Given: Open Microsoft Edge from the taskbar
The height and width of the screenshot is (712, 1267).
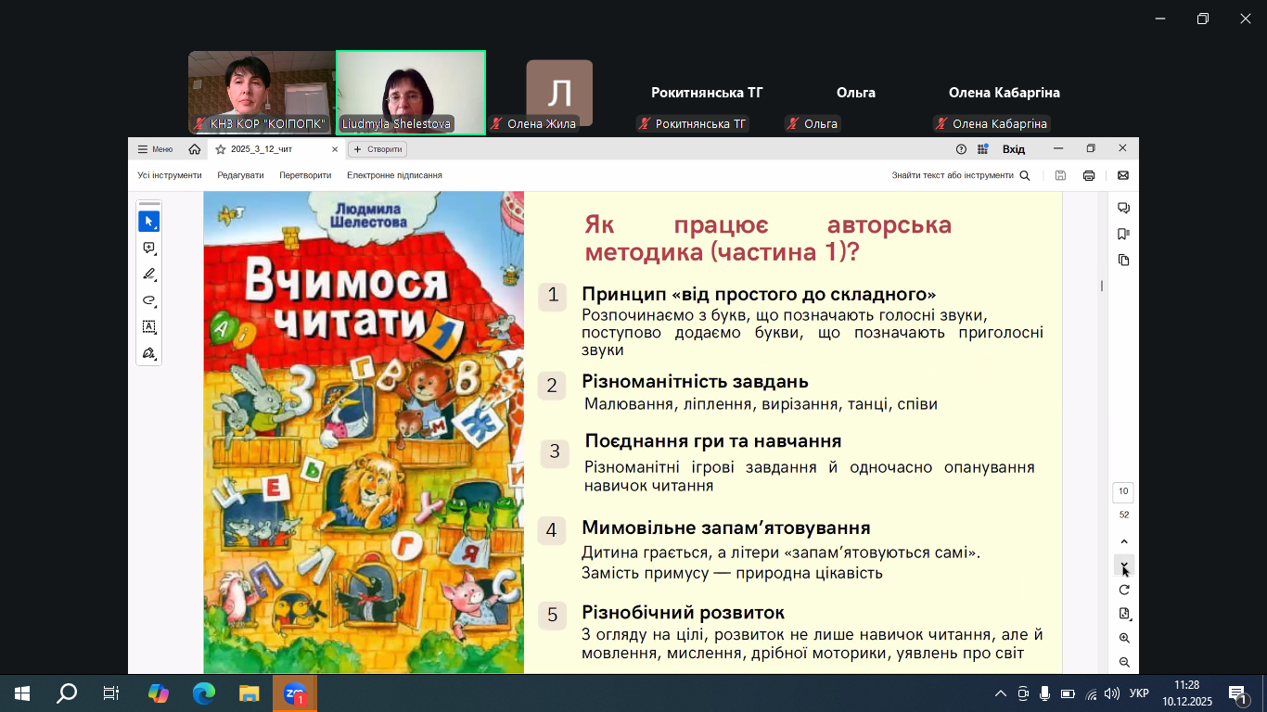Looking at the screenshot, I should (x=203, y=693).
